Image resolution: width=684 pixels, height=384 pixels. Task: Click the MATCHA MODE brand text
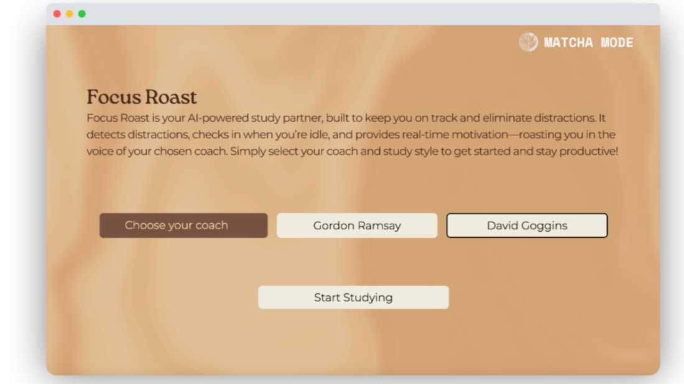(588, 42)
